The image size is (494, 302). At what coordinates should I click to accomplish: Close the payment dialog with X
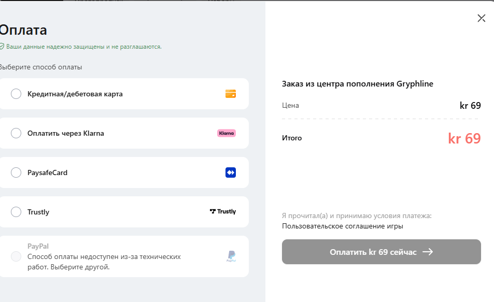point(481,19)
